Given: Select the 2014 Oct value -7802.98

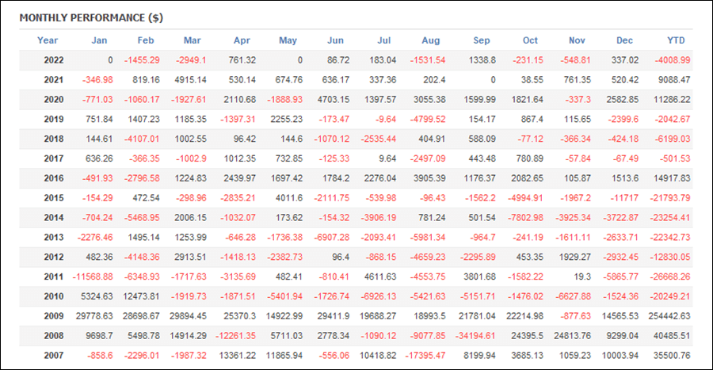Looking at the screenshot, I should pyautogui.click(x=525, y=218).
